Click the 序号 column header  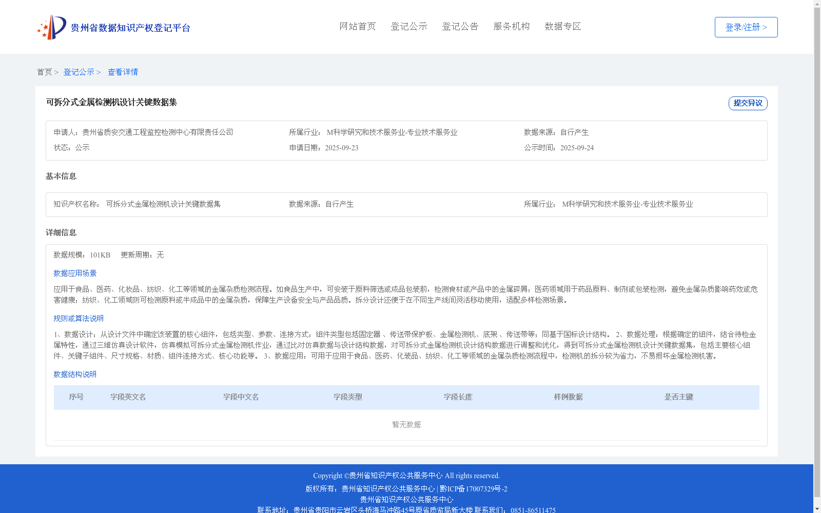tap(76, 397)
